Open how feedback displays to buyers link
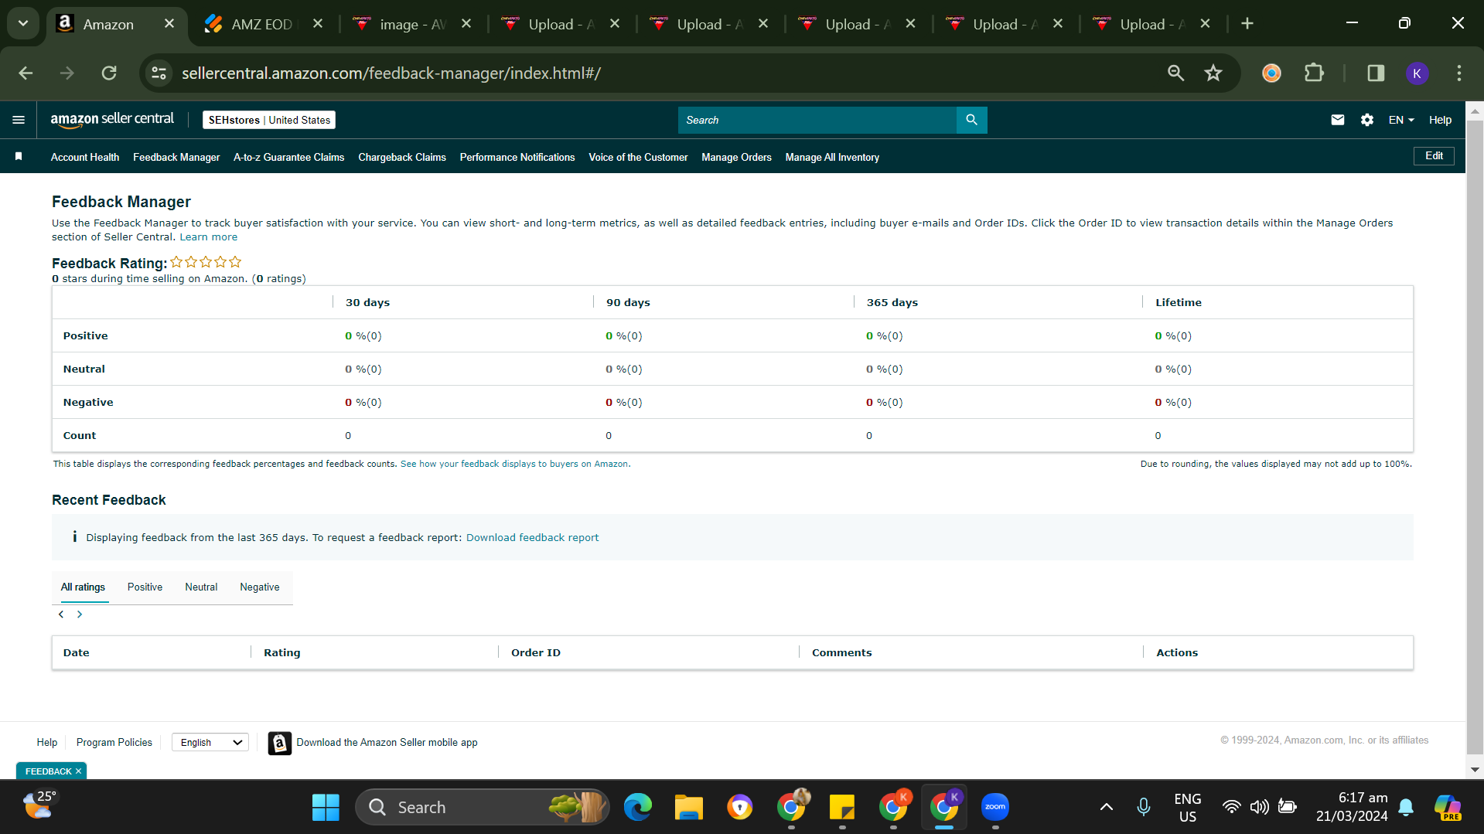1484x834 pixels. click(515, 464)
